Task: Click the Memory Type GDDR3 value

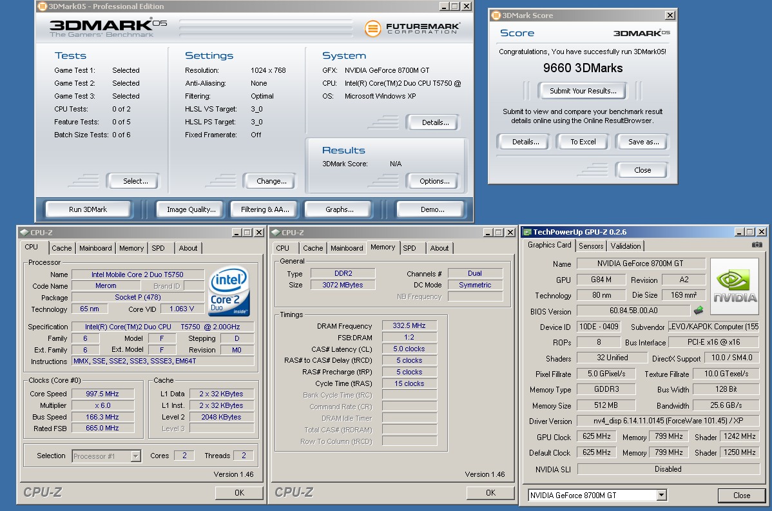Action: [x=606, y=389]
